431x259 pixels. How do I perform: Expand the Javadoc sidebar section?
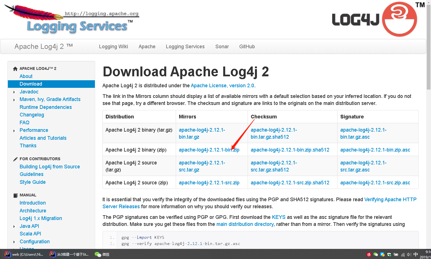[x=14, y=92]
